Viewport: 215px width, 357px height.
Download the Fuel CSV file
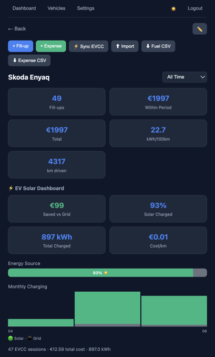[158, 46]
